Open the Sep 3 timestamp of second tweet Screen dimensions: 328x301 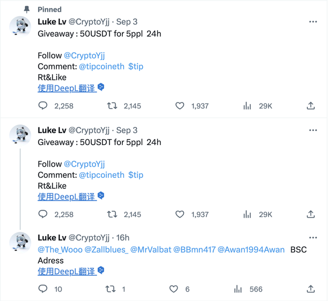pos(127,130)
